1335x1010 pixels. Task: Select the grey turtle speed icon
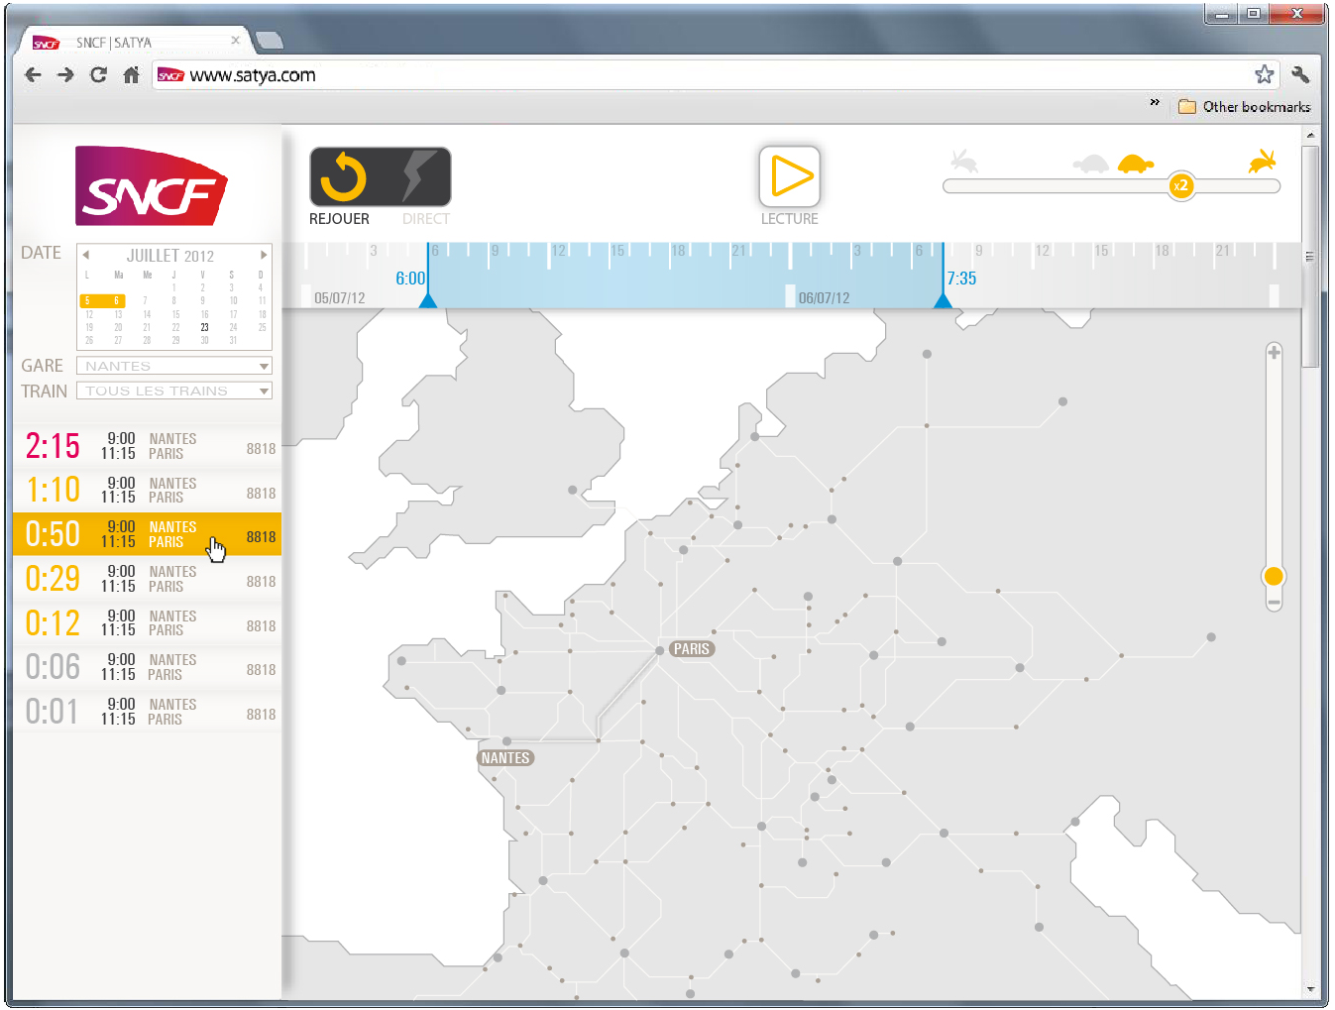(1091, 164)
